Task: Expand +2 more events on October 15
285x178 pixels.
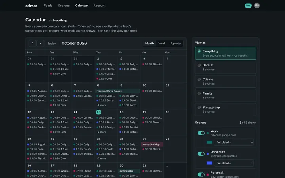Action: [x=101, y=132]
